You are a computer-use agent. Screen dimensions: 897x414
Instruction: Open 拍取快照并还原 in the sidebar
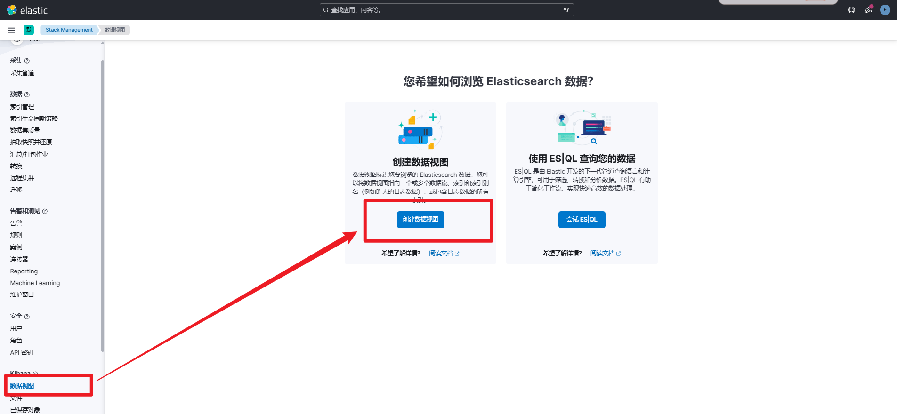coord(31,142)
